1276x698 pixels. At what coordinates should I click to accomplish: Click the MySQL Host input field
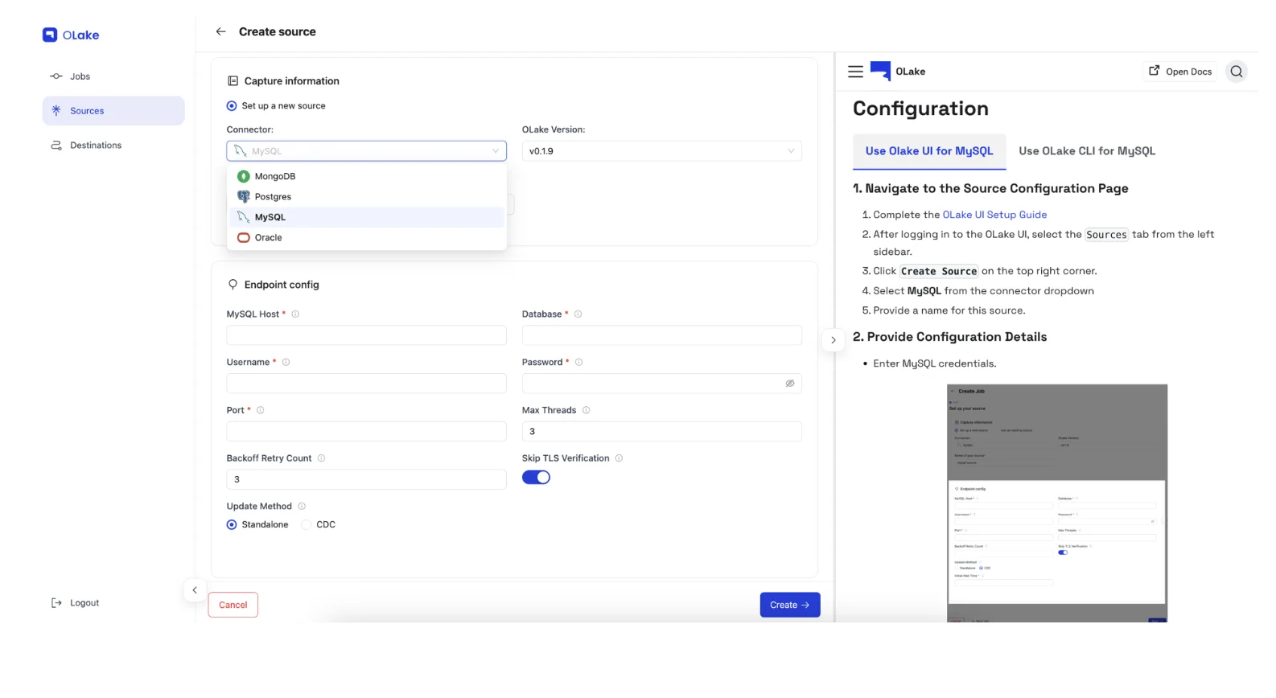(366, 335)
